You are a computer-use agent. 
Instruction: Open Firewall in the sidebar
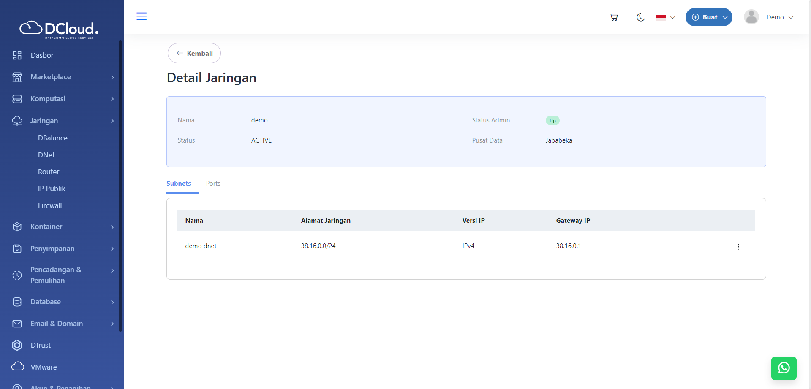click(50, 205)
